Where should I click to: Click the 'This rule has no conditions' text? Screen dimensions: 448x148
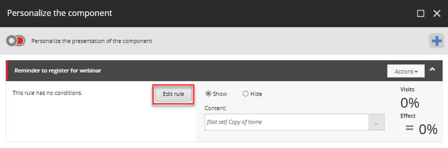coord(47,93)
